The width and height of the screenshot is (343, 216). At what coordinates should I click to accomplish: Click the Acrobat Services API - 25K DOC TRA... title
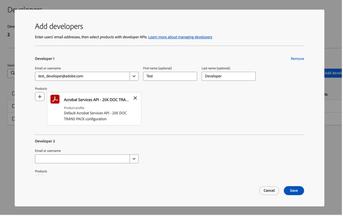pos(96,100)
